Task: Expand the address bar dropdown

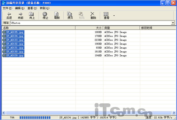Action: point(173,23)
